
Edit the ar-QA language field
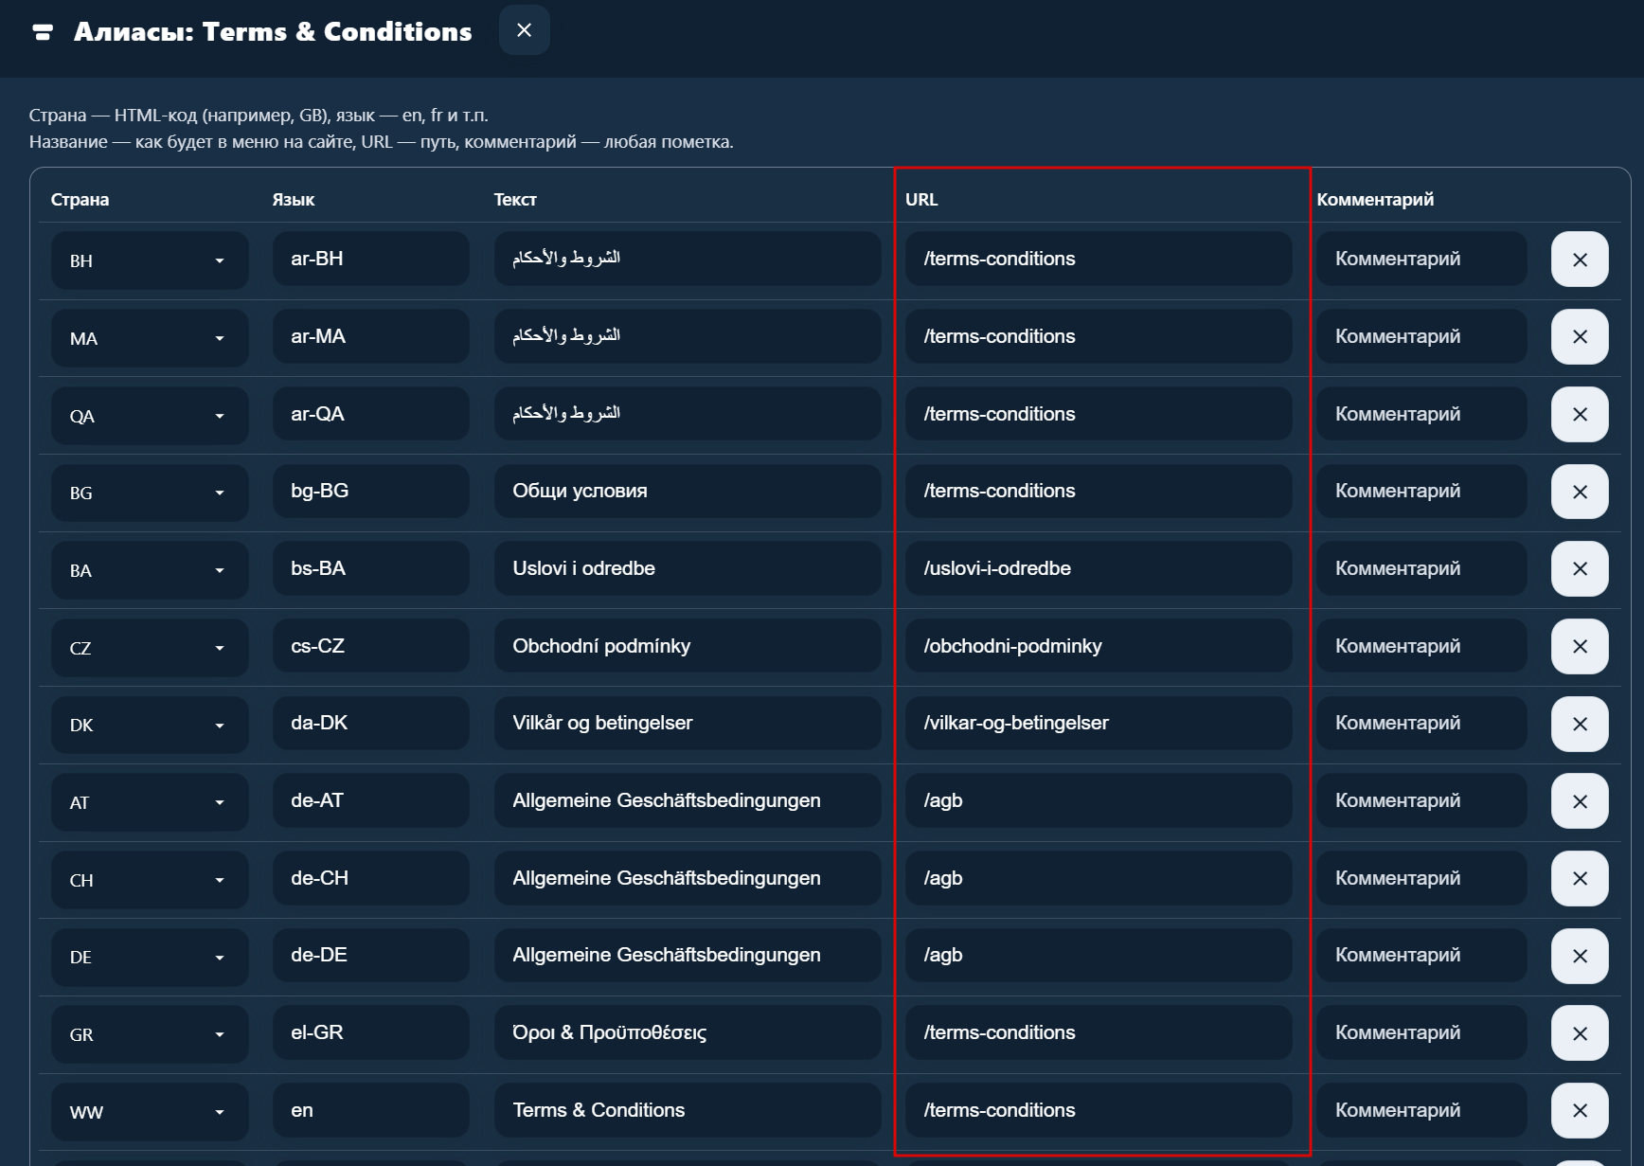[370, 414]
